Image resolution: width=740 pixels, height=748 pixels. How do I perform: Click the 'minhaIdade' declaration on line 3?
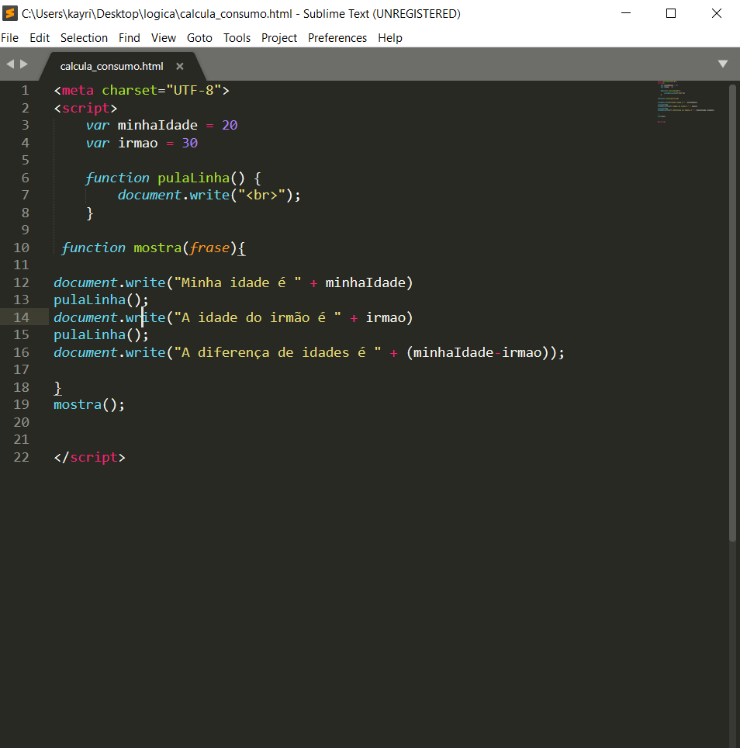157,126
